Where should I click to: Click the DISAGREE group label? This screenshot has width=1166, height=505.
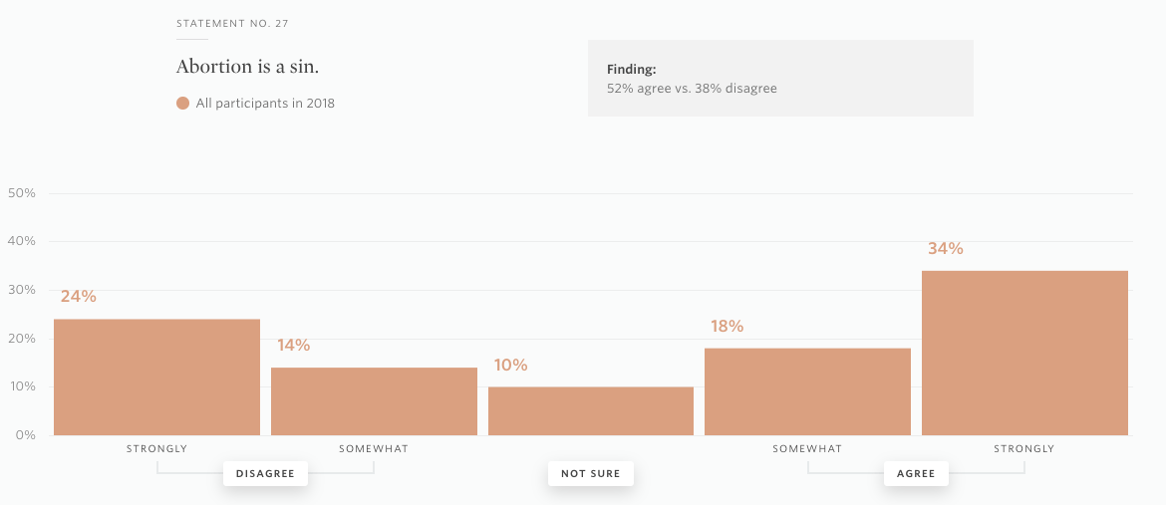265,474
